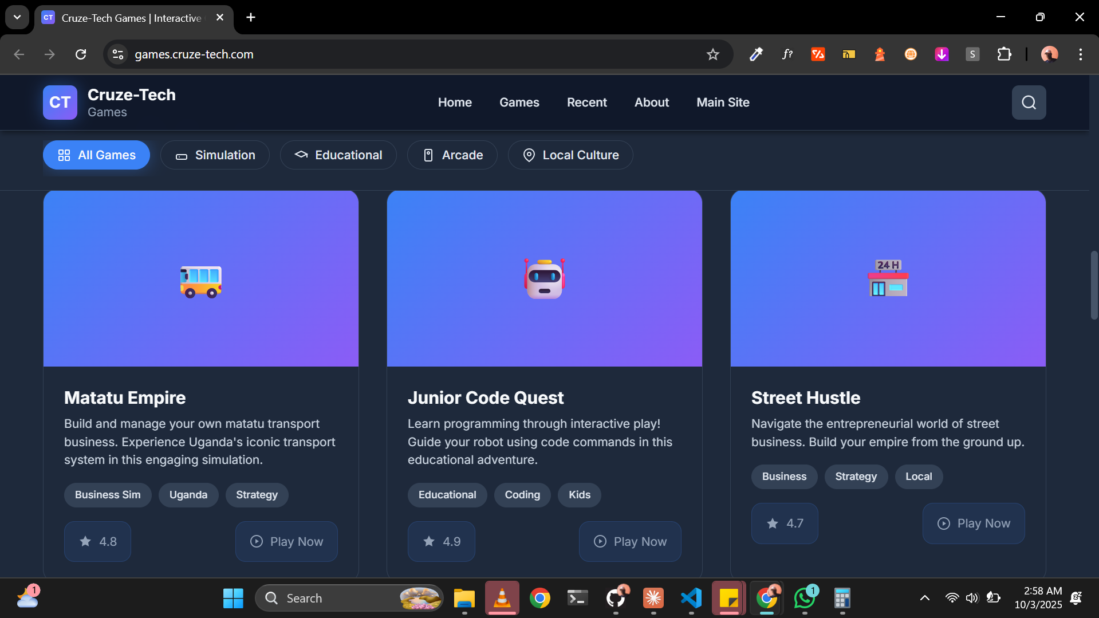Click the Cruze-Tech CT logo
Viewport: 1099px width, 618px height.
(x=60, y=102)
